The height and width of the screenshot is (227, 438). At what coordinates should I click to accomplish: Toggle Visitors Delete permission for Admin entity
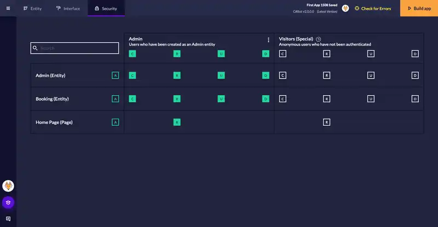415,75
